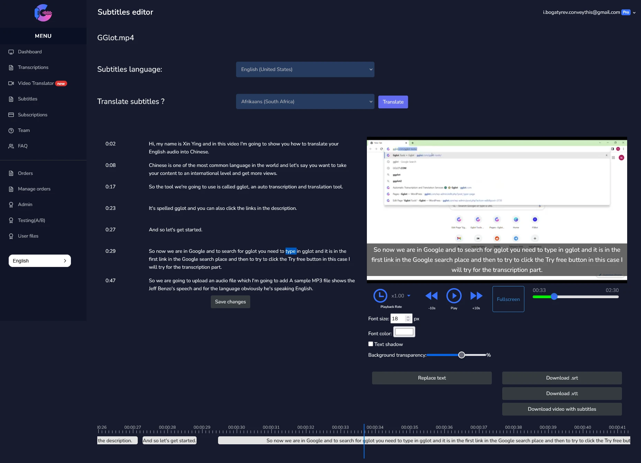Viewport: 641px width, 463px height.
Task: Click the Gglot logo icon
Action: tap(43, 13)
